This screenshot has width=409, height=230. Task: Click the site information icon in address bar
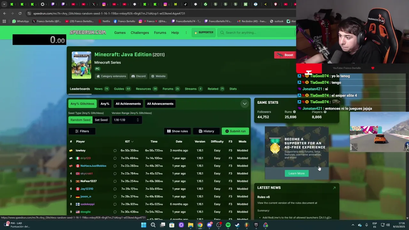tap(29, 13)
